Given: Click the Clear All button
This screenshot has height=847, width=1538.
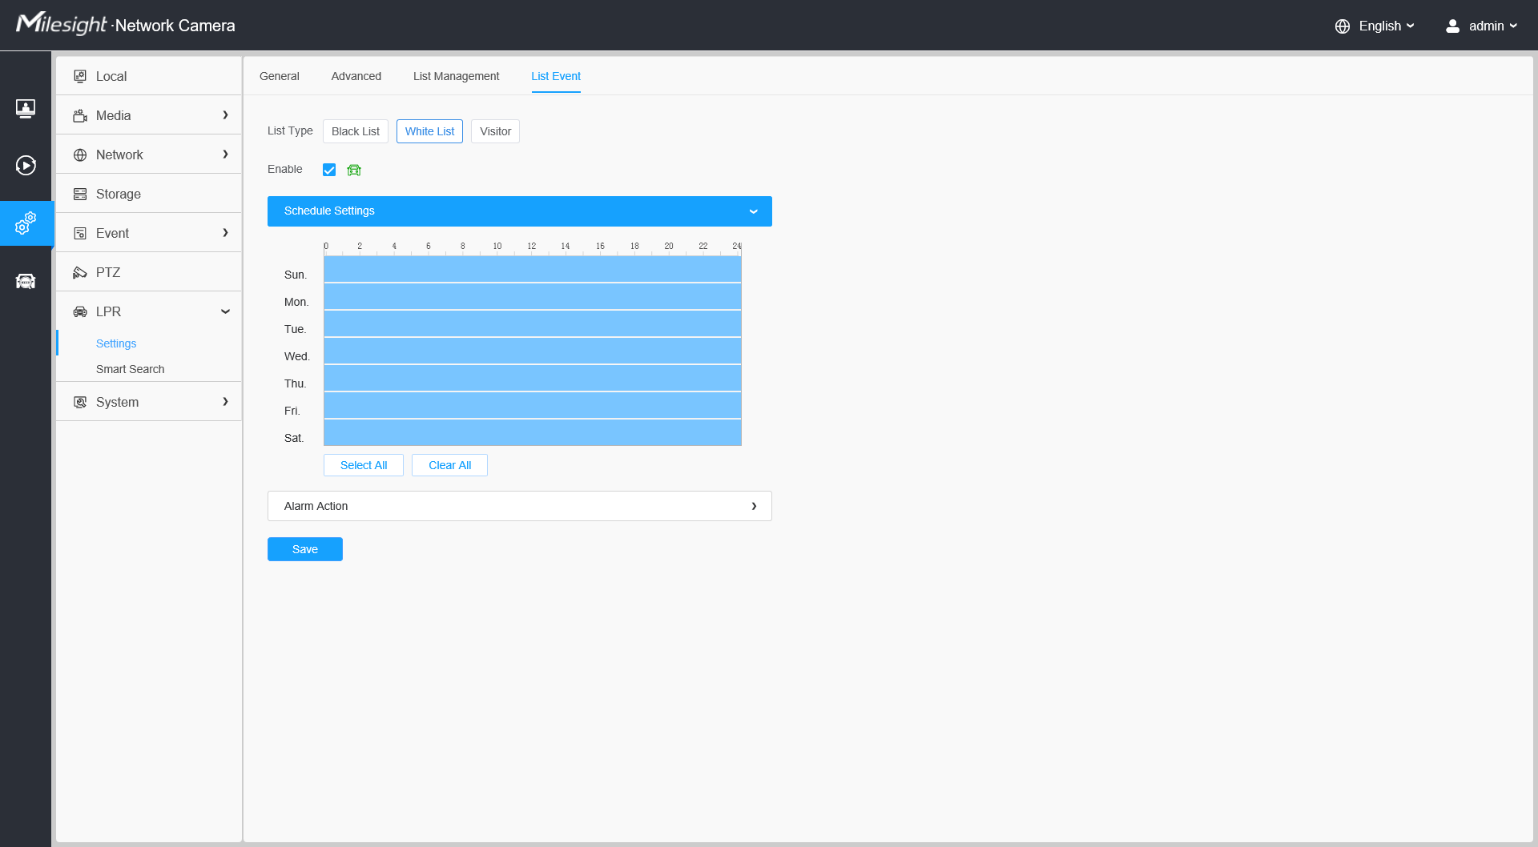Looking at the screenshot, I should [449, 465].
